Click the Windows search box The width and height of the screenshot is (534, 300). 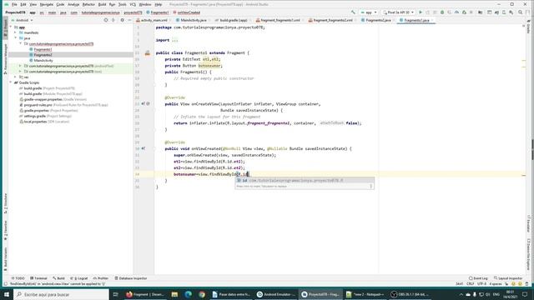(x=61, y=294)
